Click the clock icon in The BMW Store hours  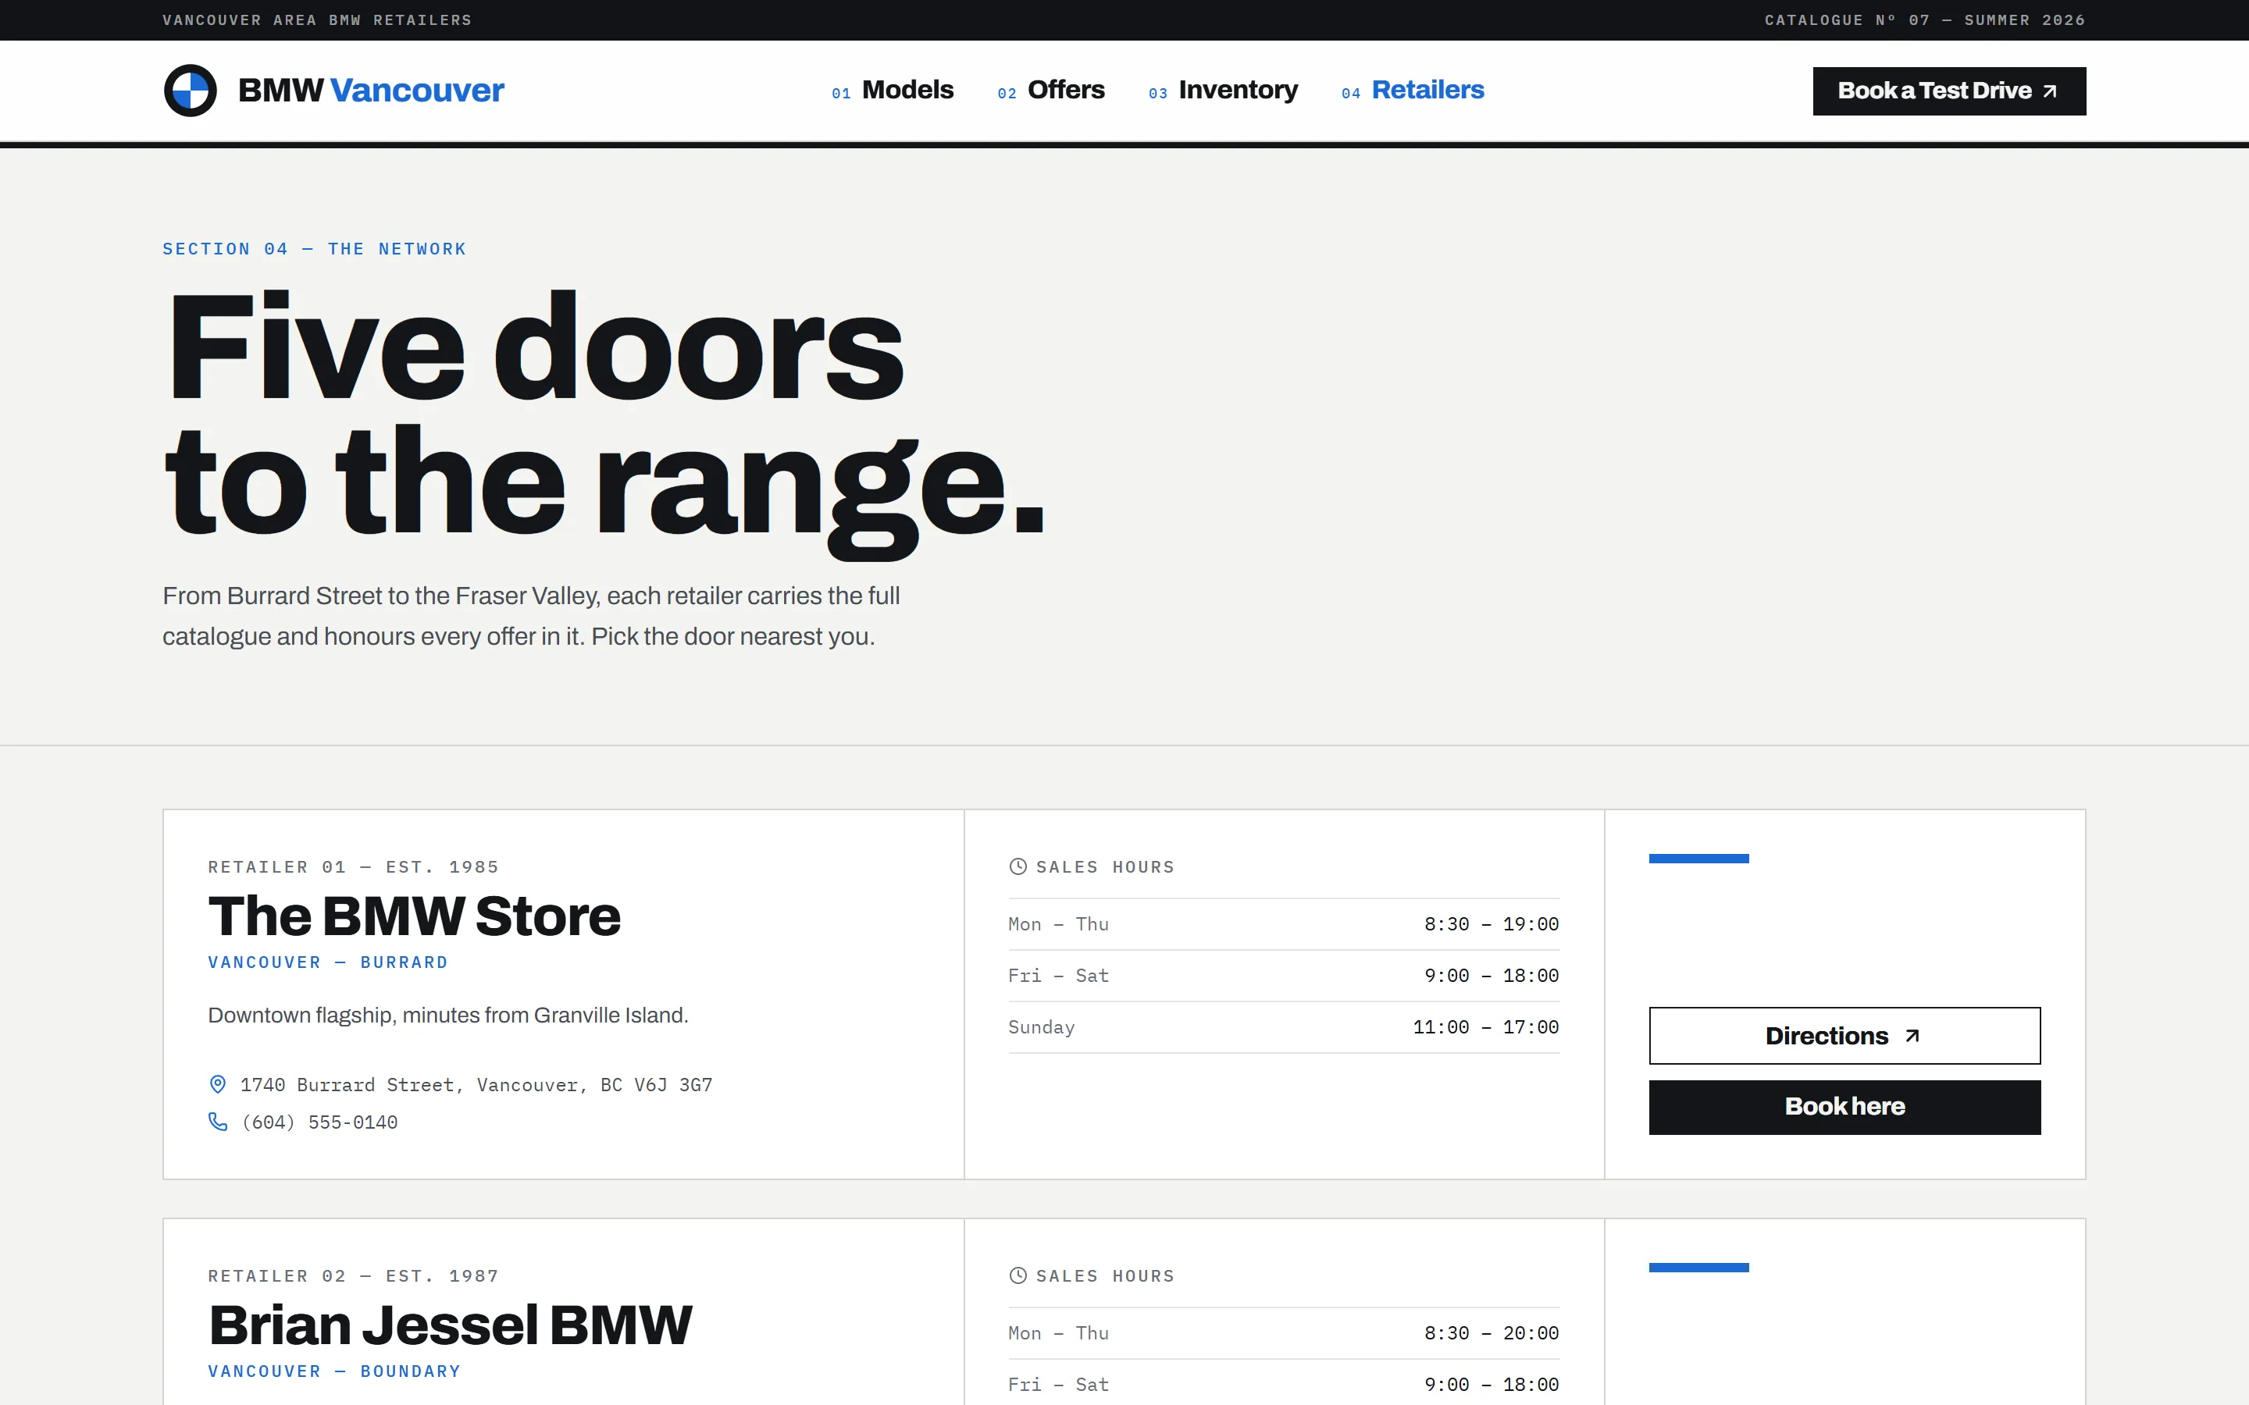[x=1018, y=866]
